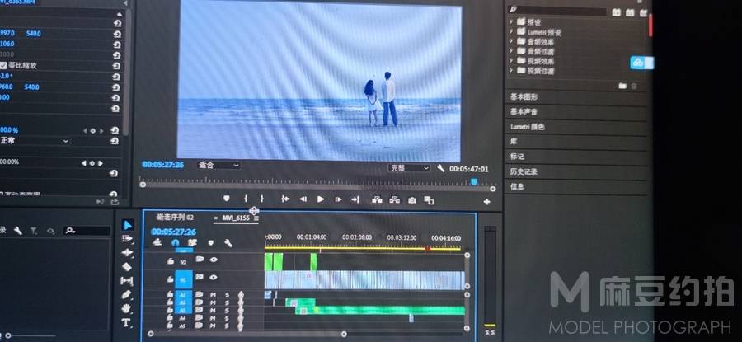742x342 pixels.
Task: Export frame with camera icon
Action: pos(412,200)
